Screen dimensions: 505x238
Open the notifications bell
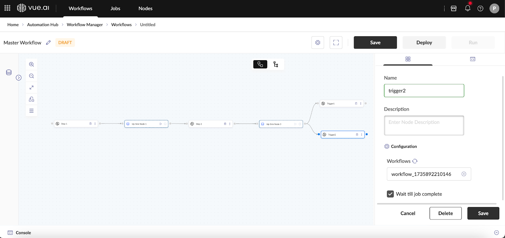pos(467,9)
